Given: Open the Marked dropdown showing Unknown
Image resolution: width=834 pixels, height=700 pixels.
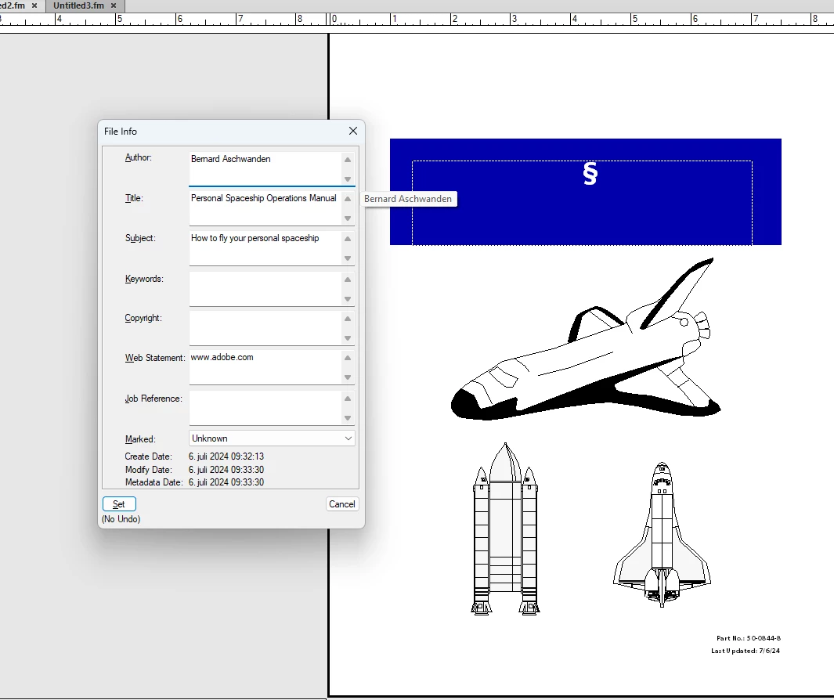Looking at the screenshot, I should click(272, 438).
